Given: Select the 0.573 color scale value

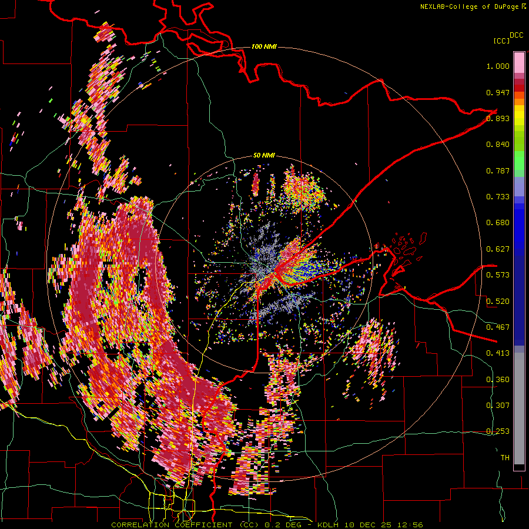Looking at the screenshot, I should [498, 275].
